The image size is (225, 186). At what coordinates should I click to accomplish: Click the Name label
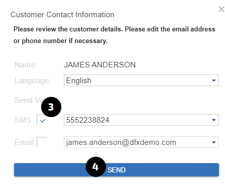tap(26, 65)
